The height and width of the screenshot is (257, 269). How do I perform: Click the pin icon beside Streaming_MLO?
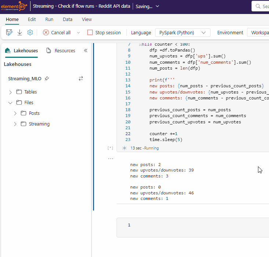pos(47,78)
